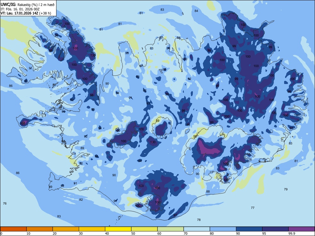Select the '82' humidity value on map
315x236 pixels.
[81, 200]
